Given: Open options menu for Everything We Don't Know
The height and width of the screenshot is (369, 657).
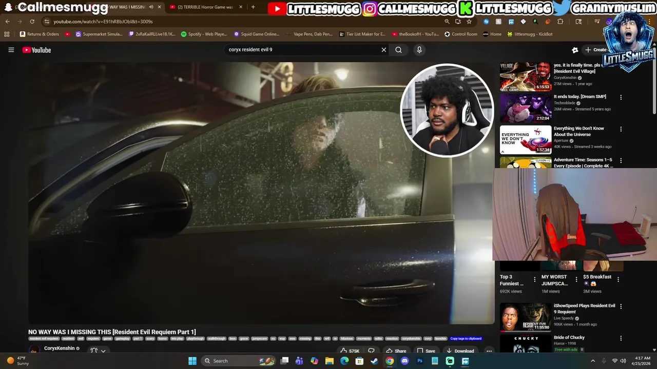Looking at the screenshot, I should pos(621,129).
